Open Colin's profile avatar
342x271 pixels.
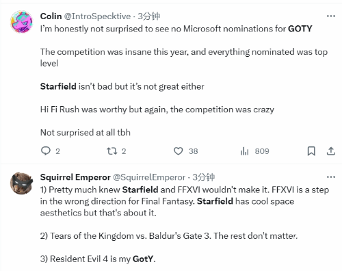click(22, 21)
